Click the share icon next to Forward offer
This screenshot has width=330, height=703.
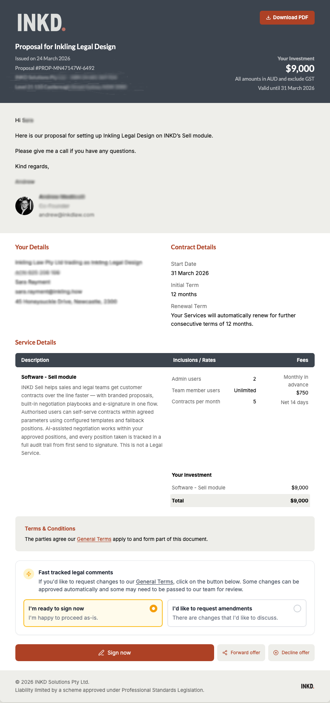[224, 652]
